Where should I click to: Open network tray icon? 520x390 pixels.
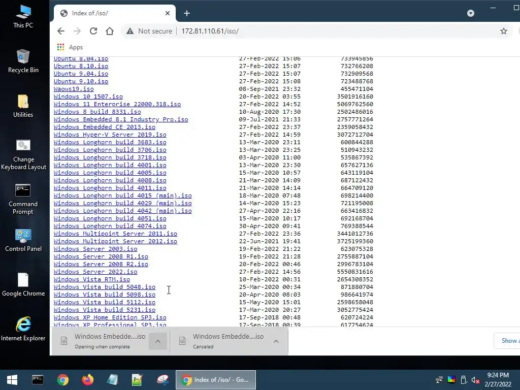coord(439,380)
